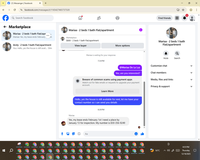Choose a sticker icon in composer
The width and height of the screenshot is (200, 160).
point(74,134)
